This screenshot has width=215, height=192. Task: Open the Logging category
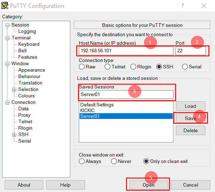[27, 32]
